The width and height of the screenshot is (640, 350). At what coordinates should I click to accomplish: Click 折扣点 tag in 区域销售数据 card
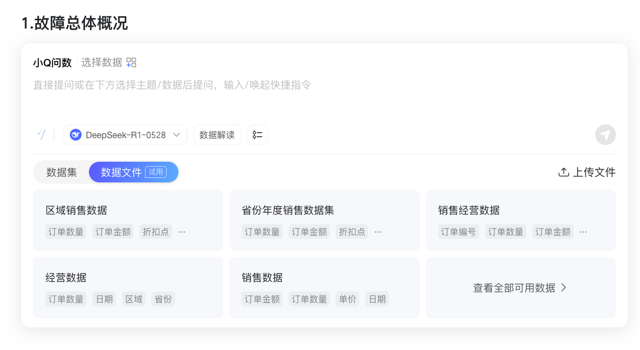[156, 232]
